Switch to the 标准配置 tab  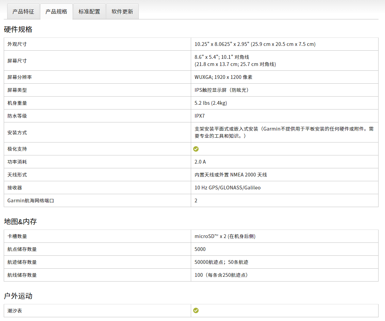89,12
